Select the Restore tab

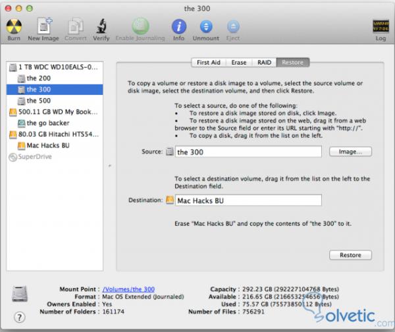(293, 63)
